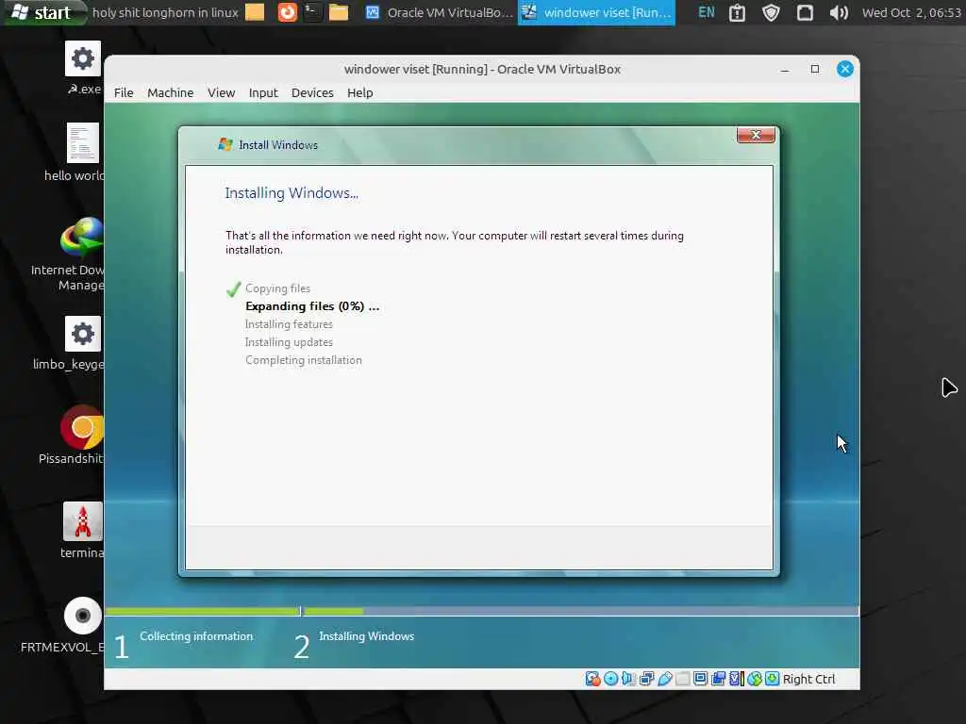Select the Pissandshit Chrome desktop icon
Image resolution: width=966 pixels, height=724 pixels.
[x=83, y=436]
